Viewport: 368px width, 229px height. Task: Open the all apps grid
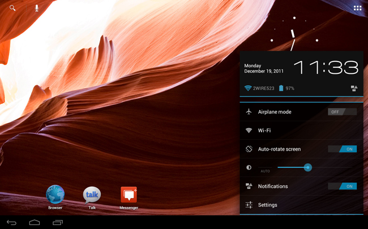(357, 8)
